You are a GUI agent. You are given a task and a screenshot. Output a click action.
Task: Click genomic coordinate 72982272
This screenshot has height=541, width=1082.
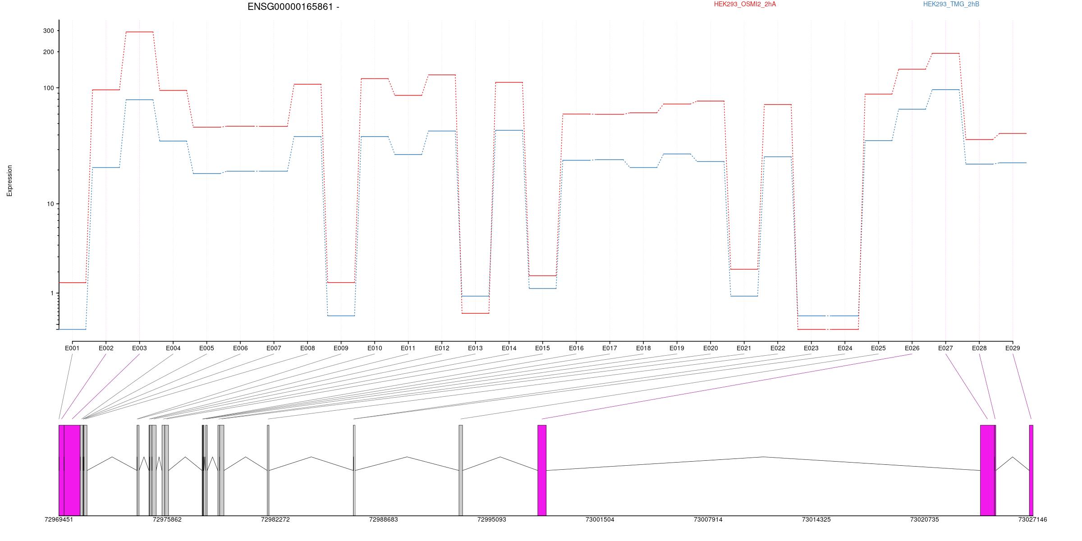pos(275,519)
